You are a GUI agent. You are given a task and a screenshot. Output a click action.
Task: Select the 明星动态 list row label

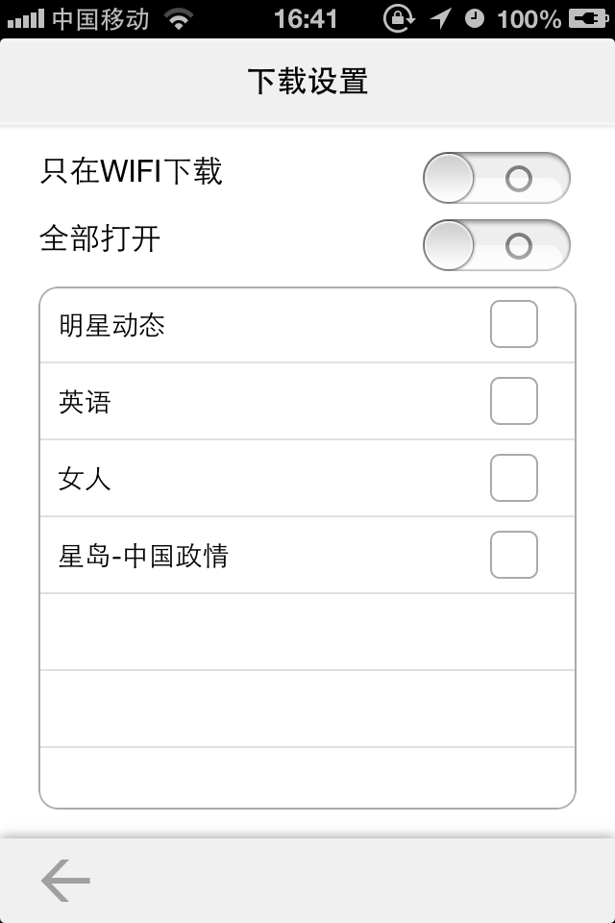coord(111,325)
